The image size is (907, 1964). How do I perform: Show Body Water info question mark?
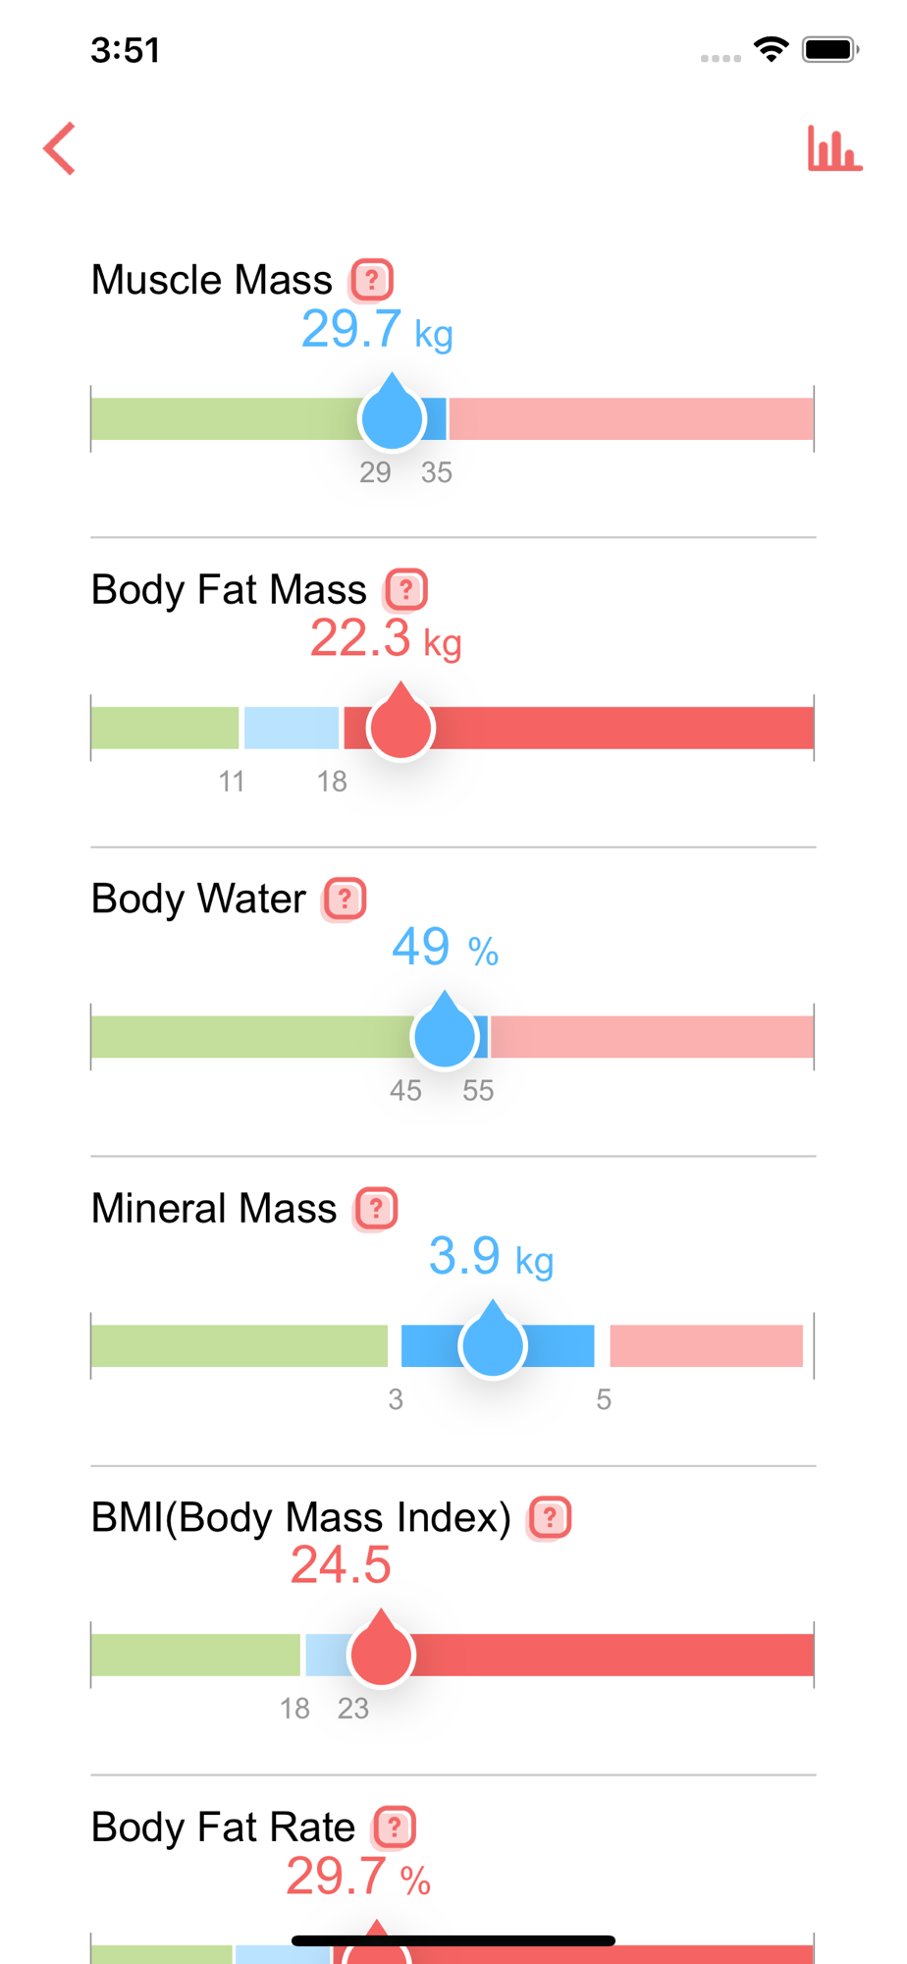point(346,900)
